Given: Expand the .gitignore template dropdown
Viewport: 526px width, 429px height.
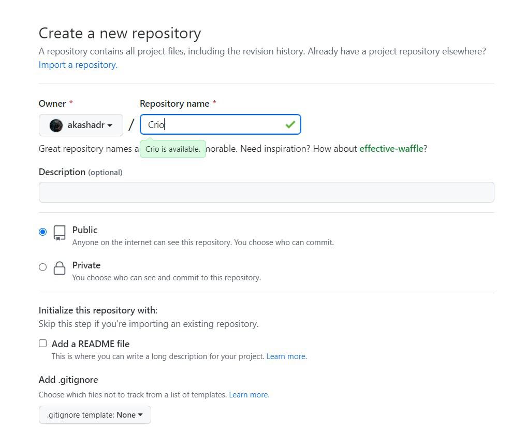Looking at the screenshot, I should 95,415.
